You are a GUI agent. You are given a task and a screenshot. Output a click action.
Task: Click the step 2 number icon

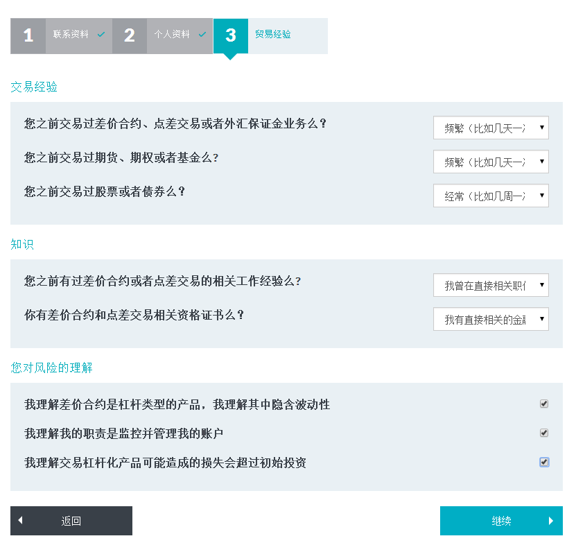[x=129, y=36]
